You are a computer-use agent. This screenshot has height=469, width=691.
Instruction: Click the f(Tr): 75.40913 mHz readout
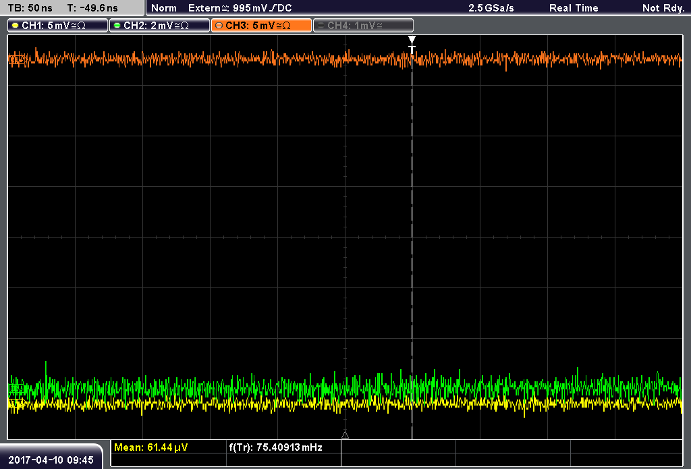(x=276, y=447)
